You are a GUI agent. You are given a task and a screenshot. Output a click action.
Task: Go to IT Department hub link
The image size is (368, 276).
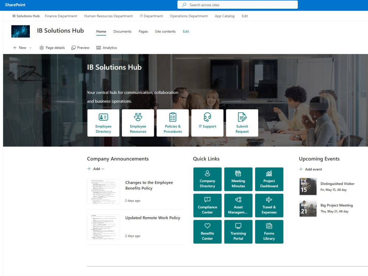click(x=151, y=16)
